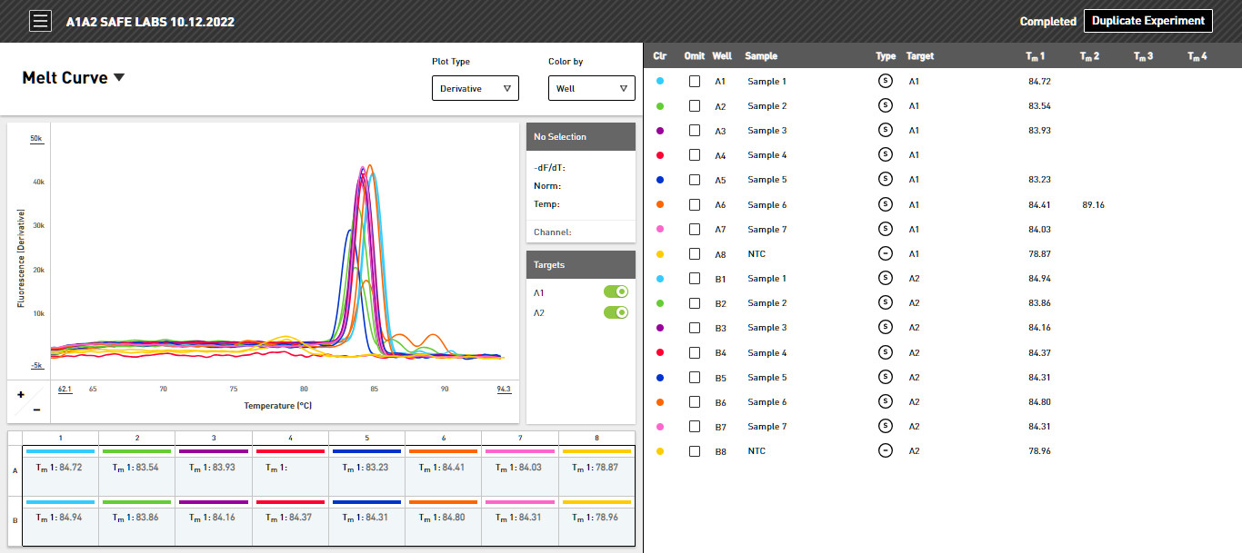Image resolution: width=1242 pixels, height=553 pixels.
Task: Open the Plot Type Derivative dropdown
Action: coord(476,88)
